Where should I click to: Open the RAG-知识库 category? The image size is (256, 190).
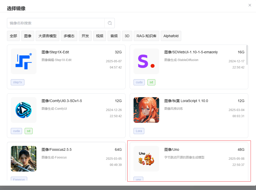pos(146,36)
